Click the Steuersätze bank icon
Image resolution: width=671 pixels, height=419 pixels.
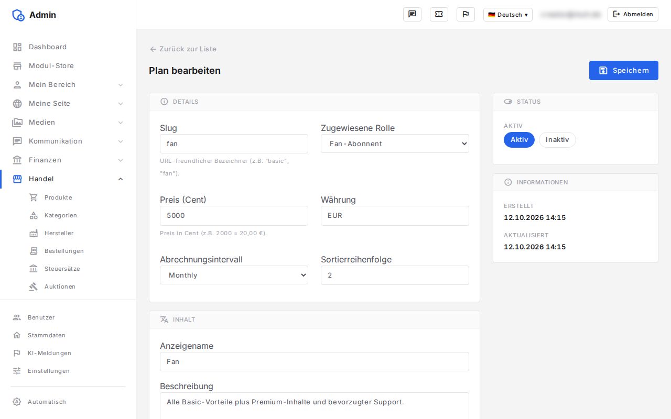click(x=34, y=269)
